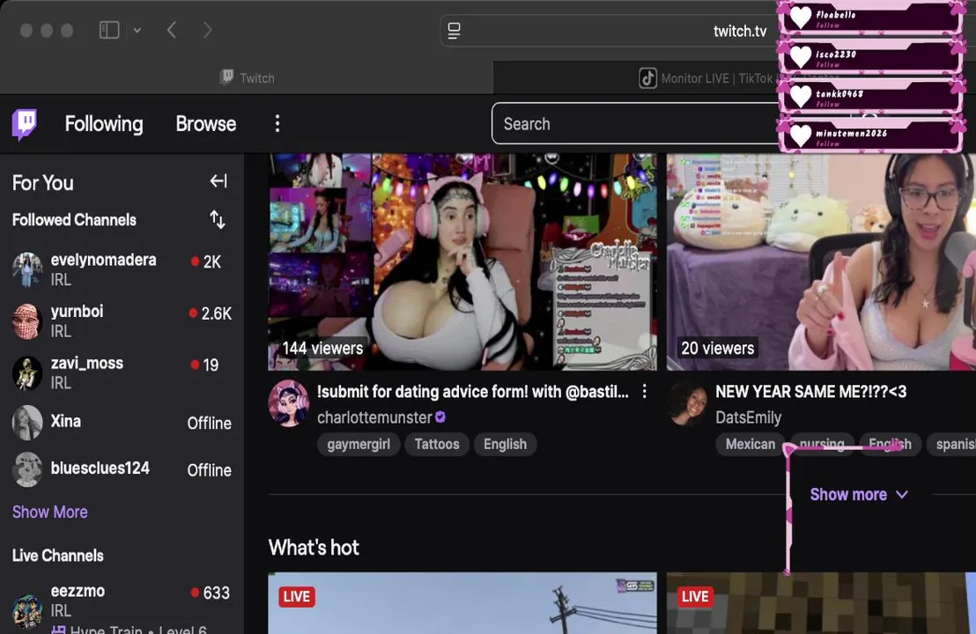
Task: Select the Mexican tag
Action: tap(750, 444)
